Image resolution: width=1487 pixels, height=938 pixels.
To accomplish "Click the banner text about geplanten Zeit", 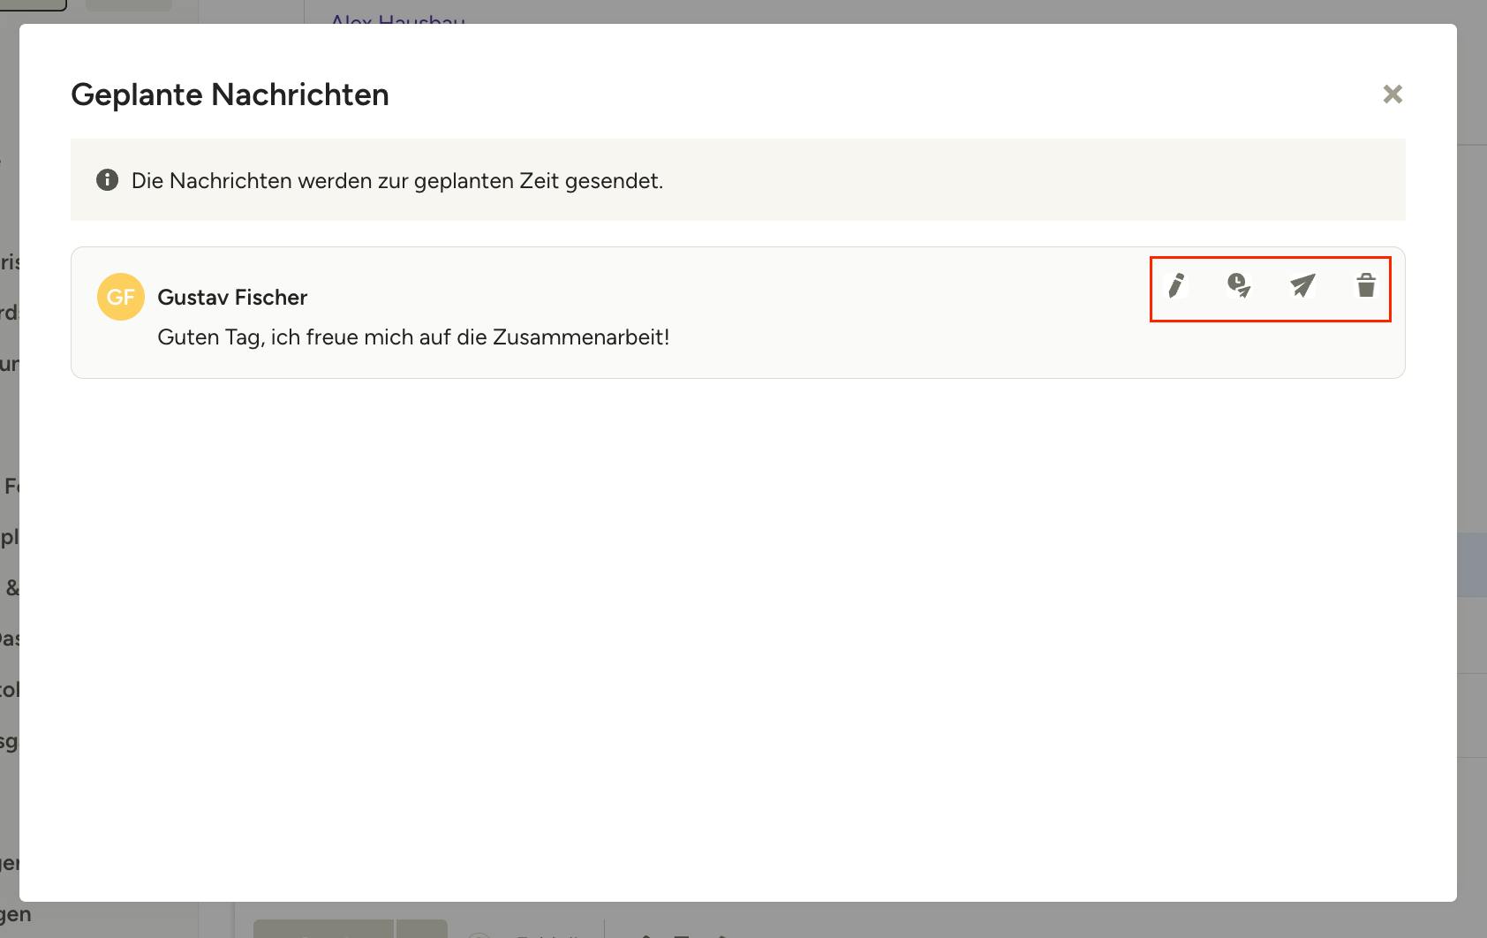I will tap(396, 181).
